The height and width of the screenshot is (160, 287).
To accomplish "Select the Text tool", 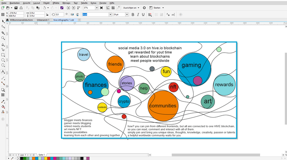I will point(3,72).
